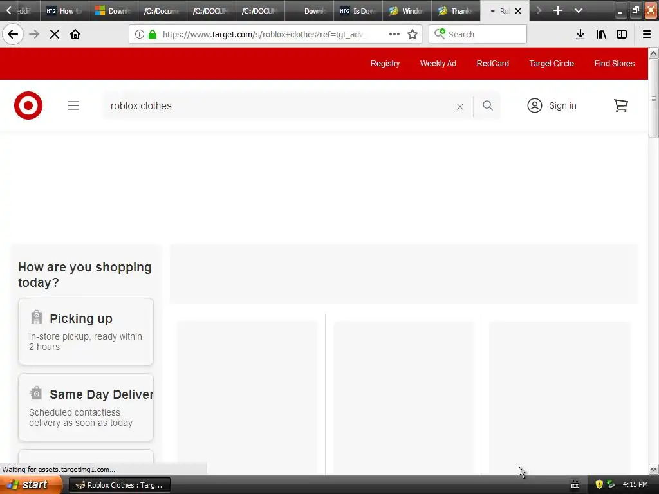Screen dimensions: 659x494
Task: Click the search engine icon in the search box
Action: click(440, 33)
